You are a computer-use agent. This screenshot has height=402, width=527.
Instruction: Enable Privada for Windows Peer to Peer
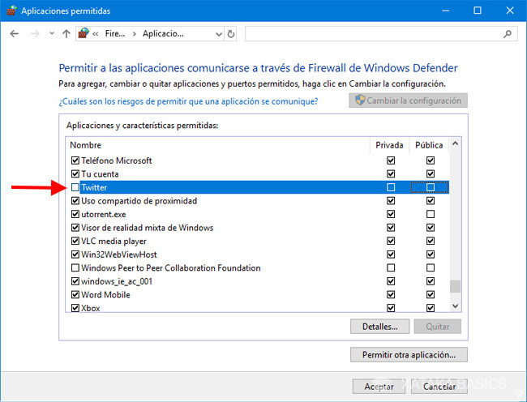(x=391, y=268)
